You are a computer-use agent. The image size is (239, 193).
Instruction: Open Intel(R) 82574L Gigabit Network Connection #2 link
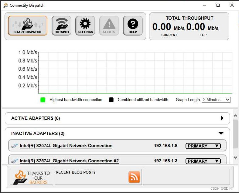coord(69,161)
